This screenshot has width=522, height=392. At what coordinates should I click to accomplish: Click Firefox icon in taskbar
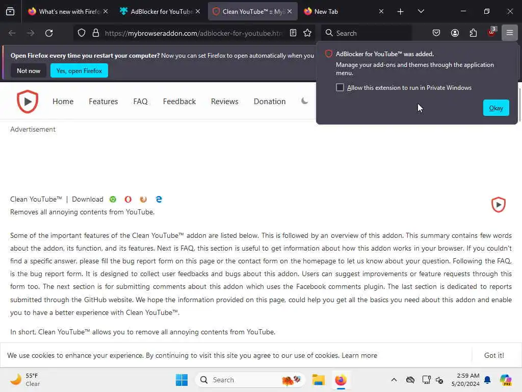tap(341, 380)
